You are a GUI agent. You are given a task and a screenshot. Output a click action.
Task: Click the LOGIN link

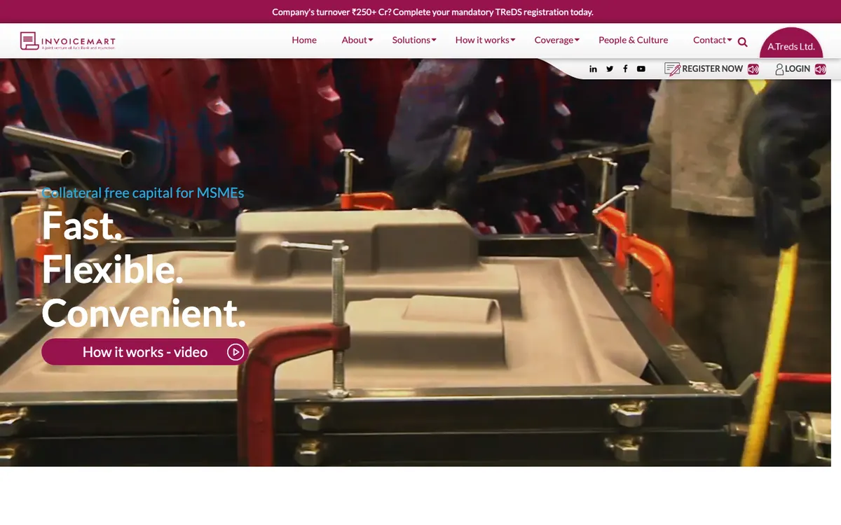click(798, 69)
